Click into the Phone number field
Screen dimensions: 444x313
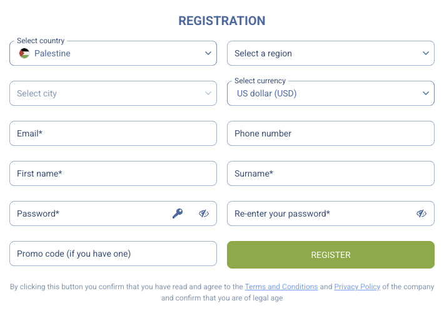click(x=330, y=134)
